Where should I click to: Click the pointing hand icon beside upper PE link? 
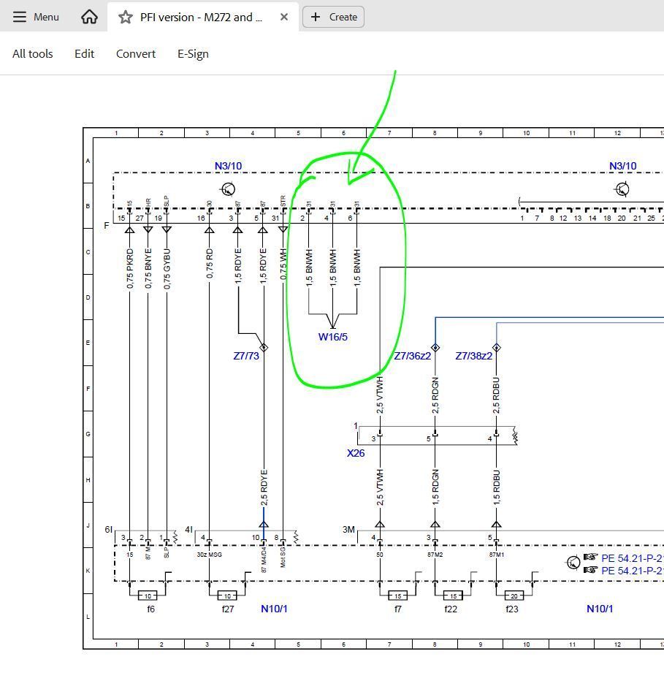point(590,558)
